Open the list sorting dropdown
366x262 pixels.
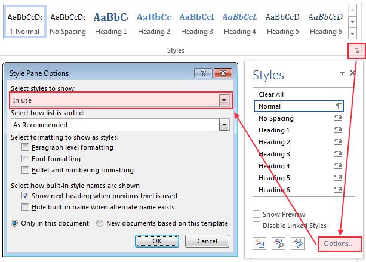224,125
